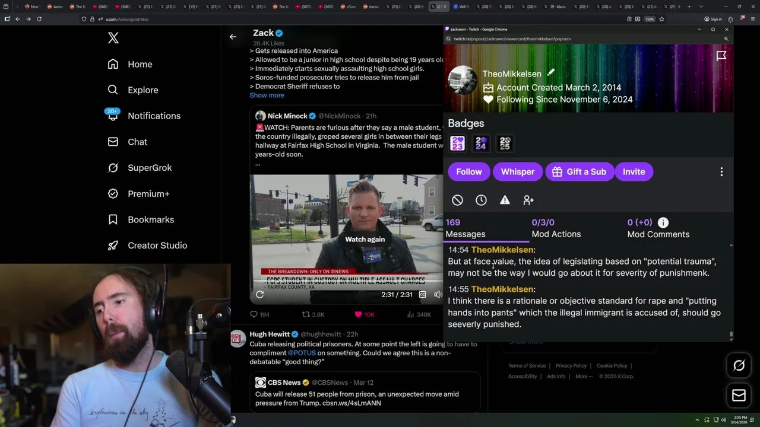Replay the video with the replay icon

259,294
